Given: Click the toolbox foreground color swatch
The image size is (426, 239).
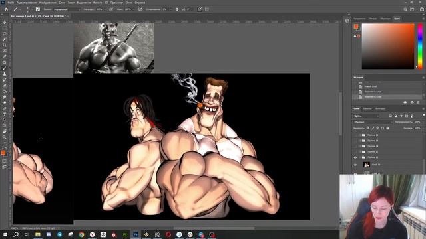Looking at the screenshot, I should pos(3,153).
